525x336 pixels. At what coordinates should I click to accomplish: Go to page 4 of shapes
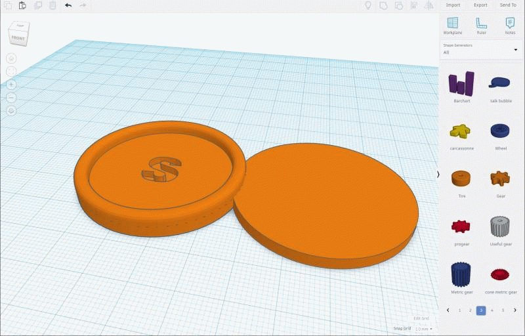click(x=492, y=310)
